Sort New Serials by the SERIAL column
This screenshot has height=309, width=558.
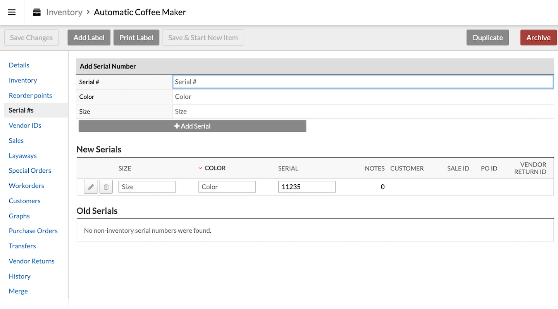pos(288,168)
